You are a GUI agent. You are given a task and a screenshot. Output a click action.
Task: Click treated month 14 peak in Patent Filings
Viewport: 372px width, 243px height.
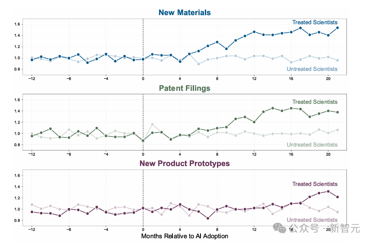tap(272, 108)
